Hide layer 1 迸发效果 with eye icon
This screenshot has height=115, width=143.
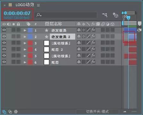pos(4,30)
